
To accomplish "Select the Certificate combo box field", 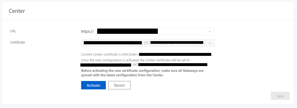I will [x=148, y=43].
